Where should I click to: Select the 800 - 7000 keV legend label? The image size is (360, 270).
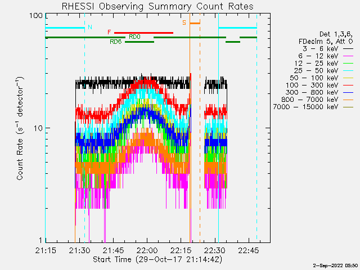pyautogui.click(x=310, y=100)
